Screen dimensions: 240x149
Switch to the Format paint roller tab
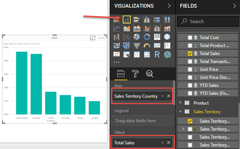135,74
